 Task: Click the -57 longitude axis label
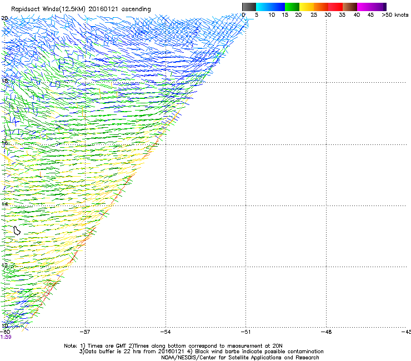coord(85,332)
